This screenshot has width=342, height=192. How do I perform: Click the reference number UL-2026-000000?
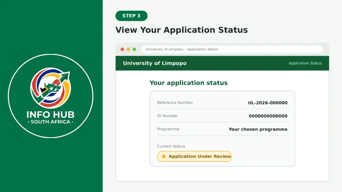[x=268, y=103]
